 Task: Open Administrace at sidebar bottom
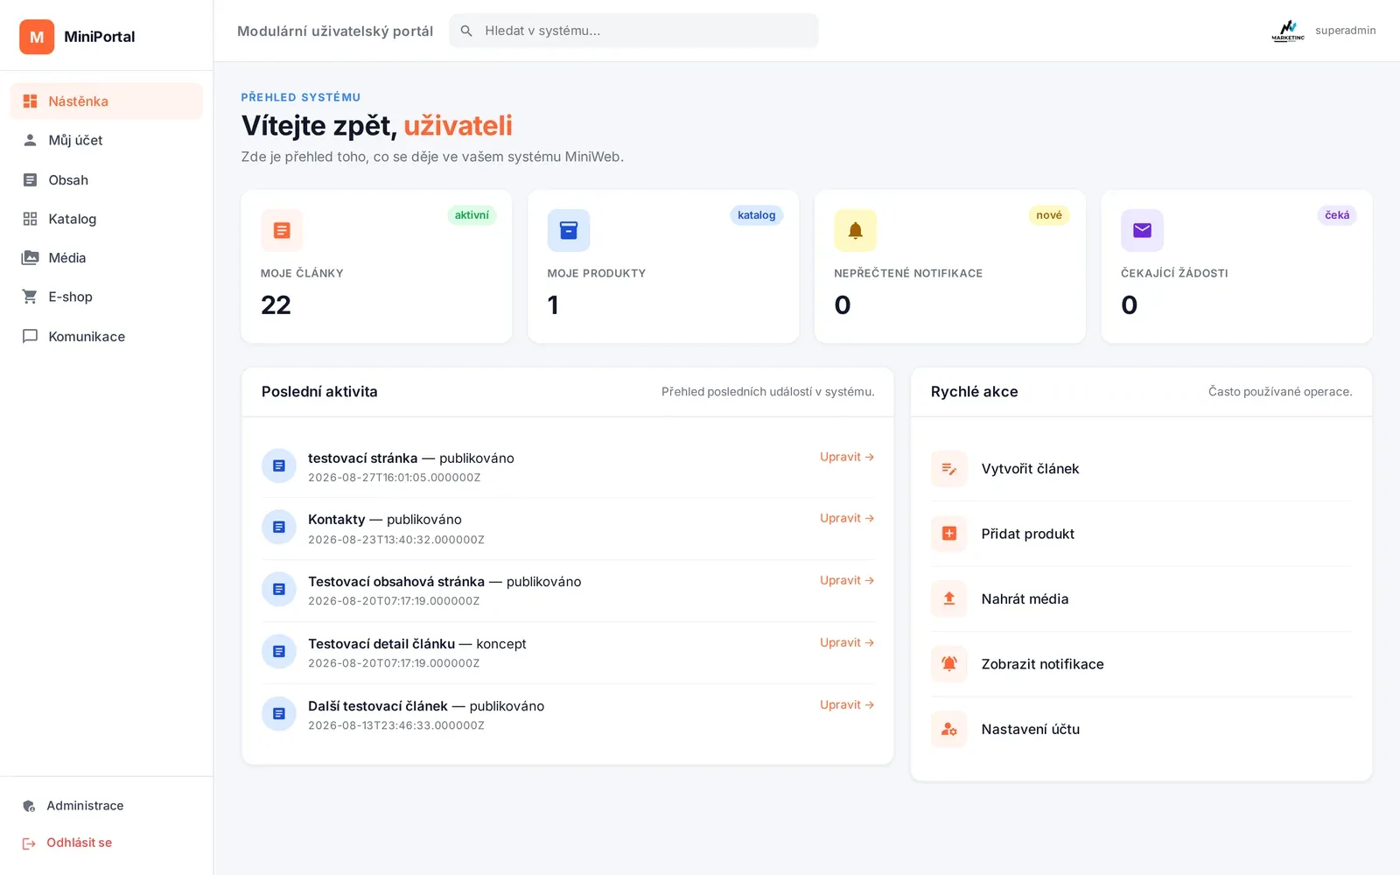point(106,806)
